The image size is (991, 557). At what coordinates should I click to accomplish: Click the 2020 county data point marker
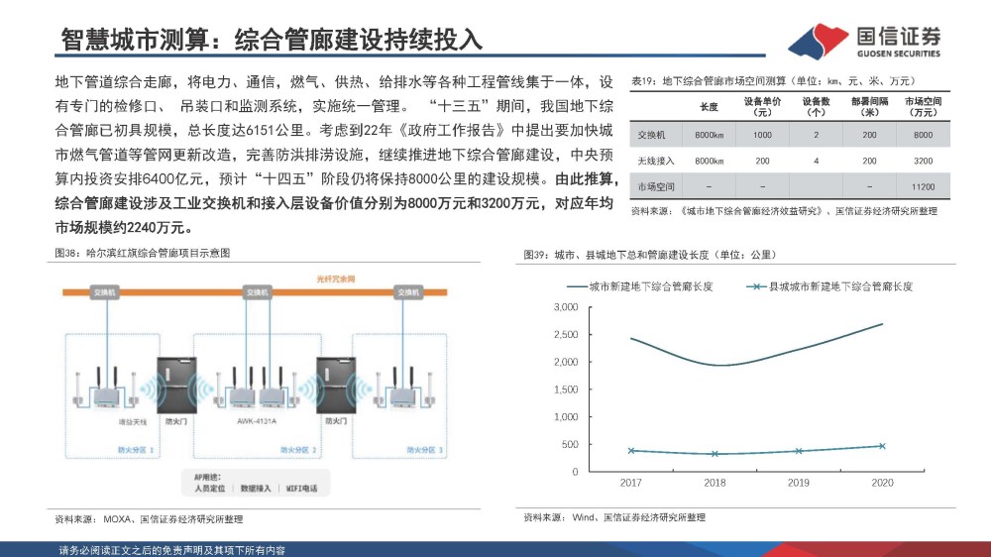point(882,446)
